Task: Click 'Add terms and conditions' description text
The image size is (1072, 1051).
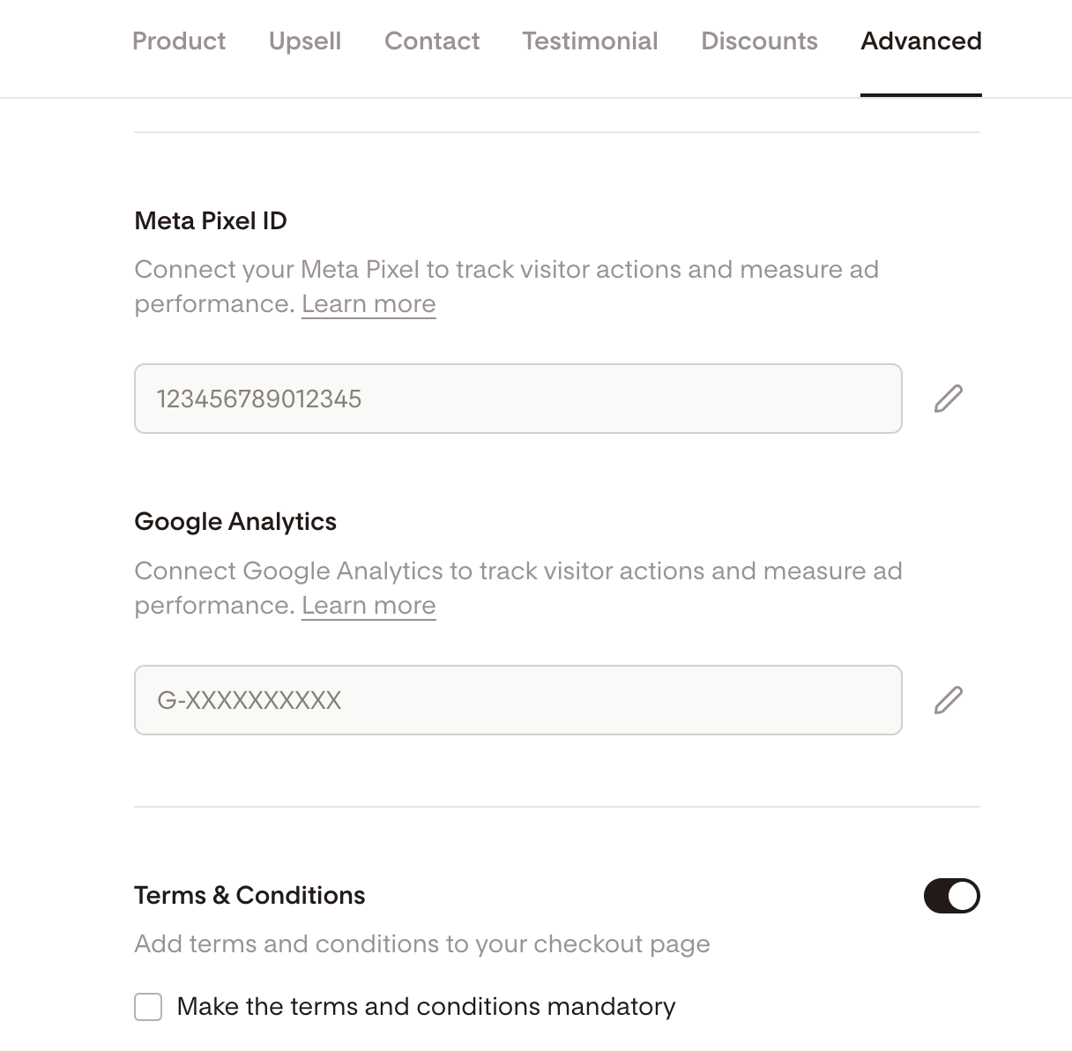Action: [x=421, y=944]
